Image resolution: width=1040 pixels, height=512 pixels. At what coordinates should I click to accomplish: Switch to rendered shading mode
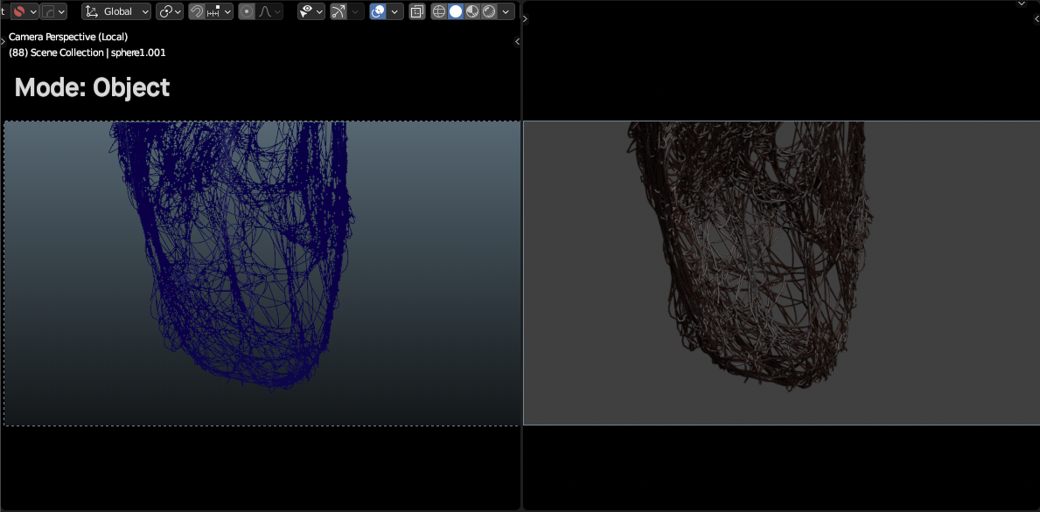click(x=489, y=11)
